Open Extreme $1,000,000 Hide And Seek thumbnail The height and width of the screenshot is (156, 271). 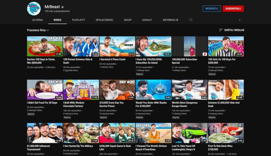pyautogui.click(x=226, y=90)
